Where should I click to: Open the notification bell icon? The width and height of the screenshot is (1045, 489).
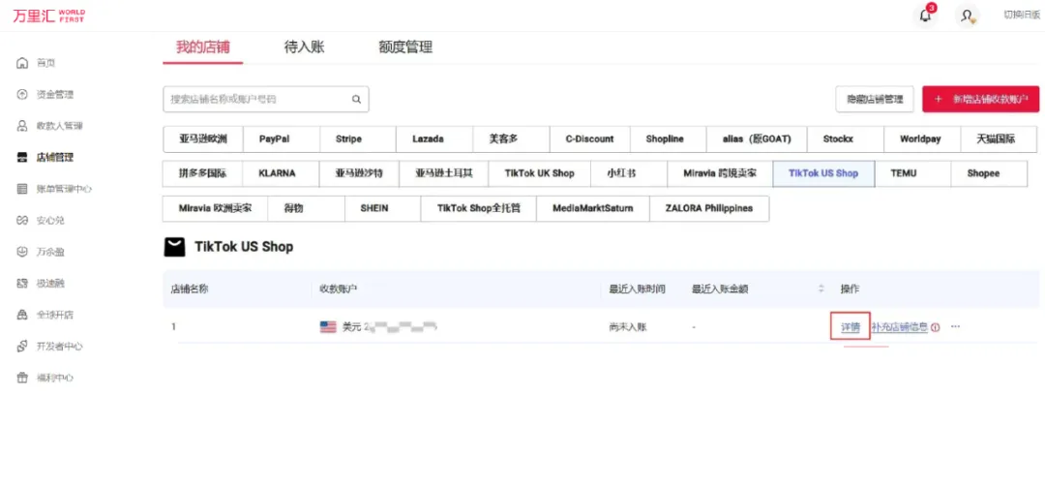[x=925, y=15]
